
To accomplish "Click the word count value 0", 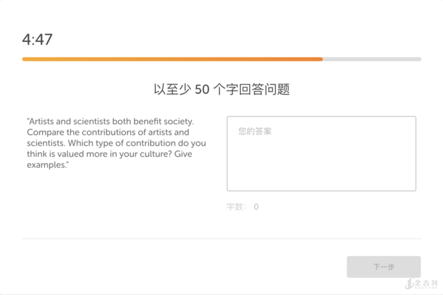I will 256,207.
